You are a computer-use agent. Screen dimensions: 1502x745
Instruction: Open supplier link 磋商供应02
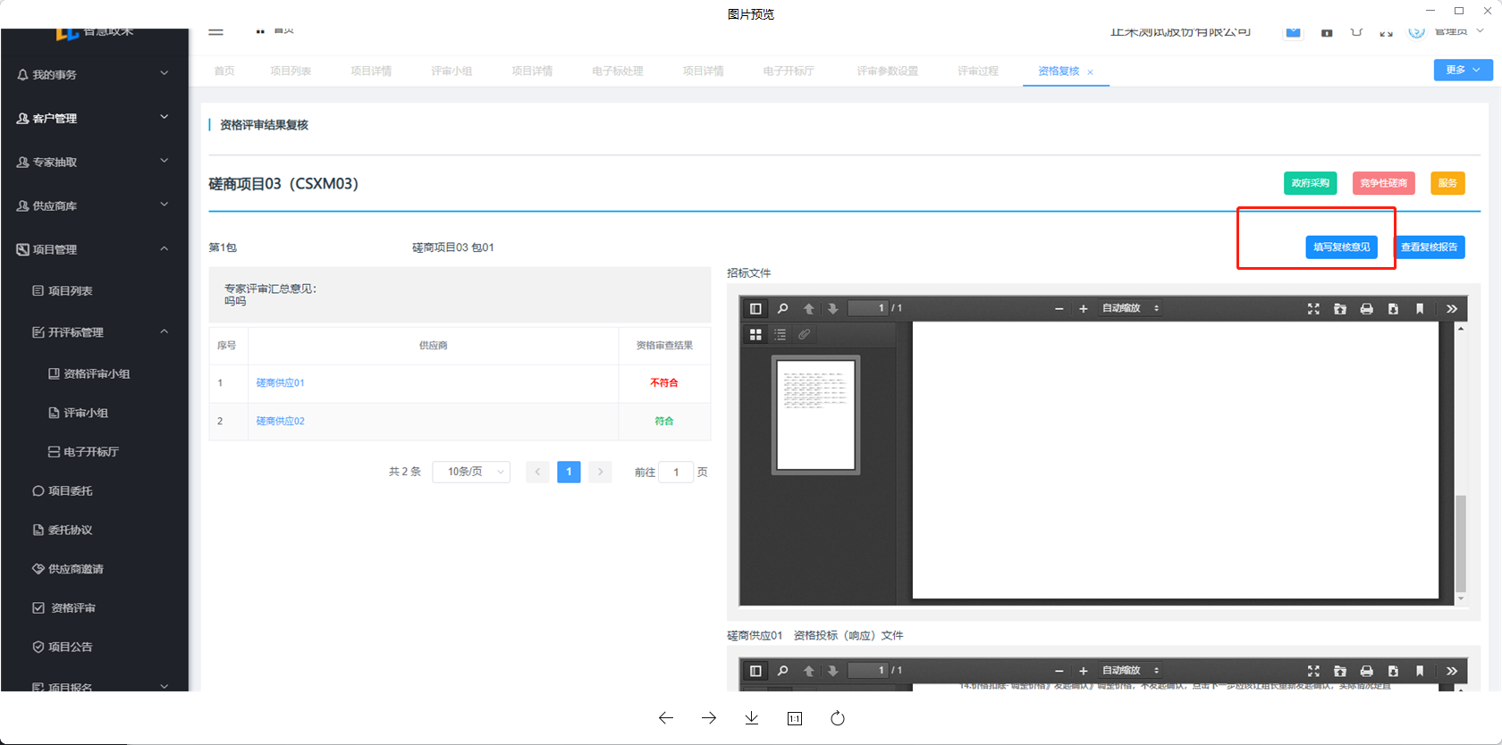click(281, 421)
